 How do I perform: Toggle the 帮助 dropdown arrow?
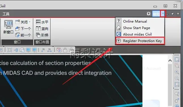point(163,14)
